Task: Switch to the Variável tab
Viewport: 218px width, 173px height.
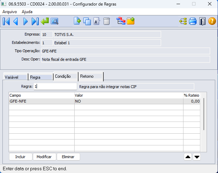Action: (x=16, y=77)
